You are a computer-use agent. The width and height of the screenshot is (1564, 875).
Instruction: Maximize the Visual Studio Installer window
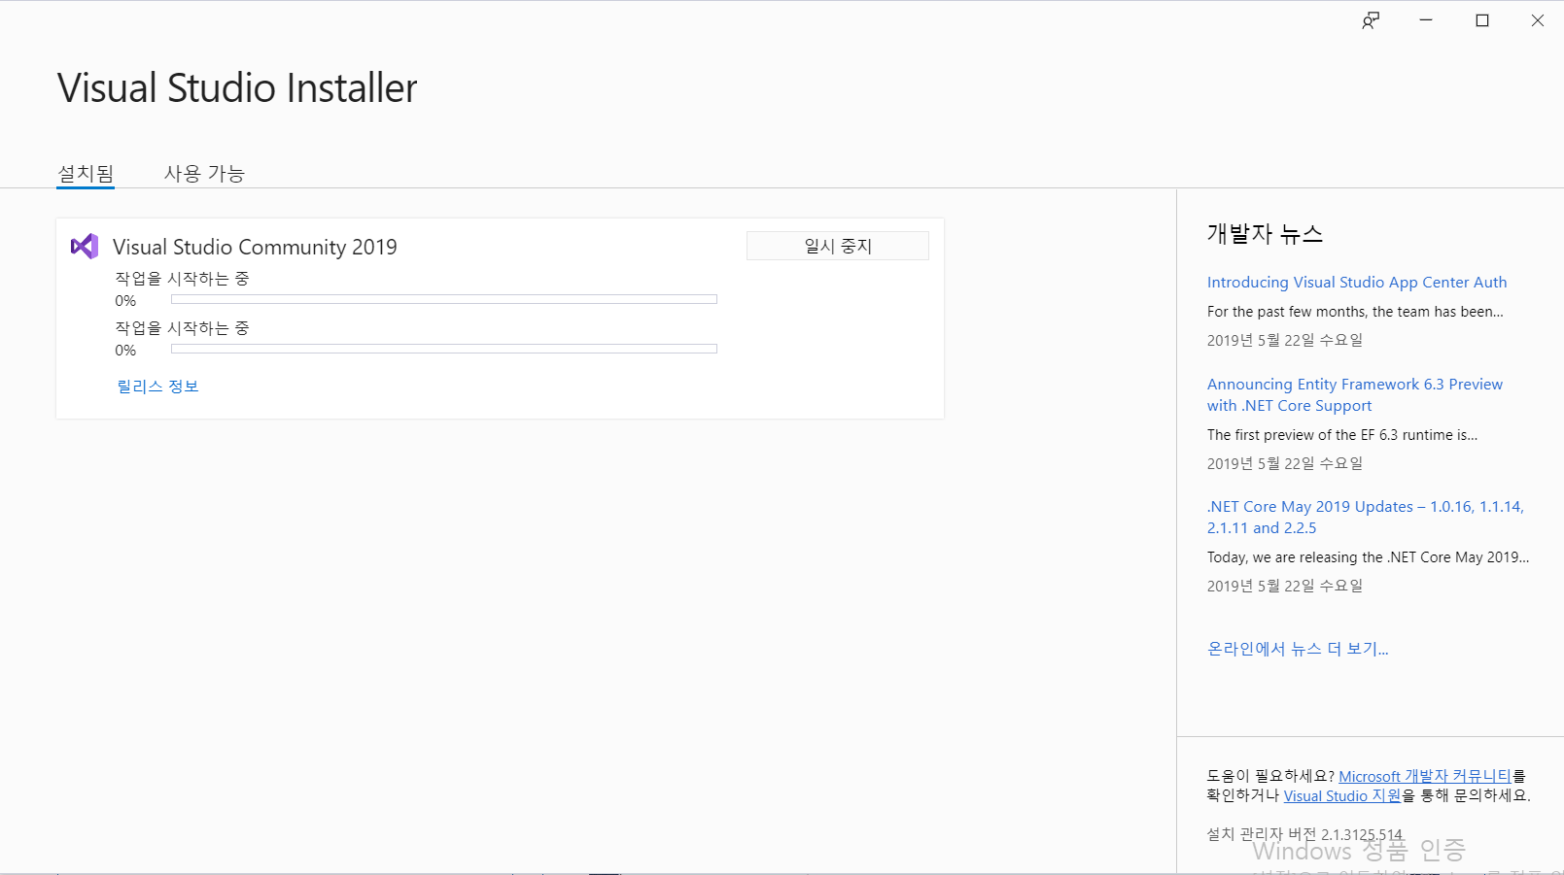click(1482, 20)
